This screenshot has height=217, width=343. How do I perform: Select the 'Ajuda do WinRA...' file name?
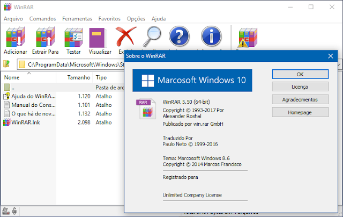(33, 96)
